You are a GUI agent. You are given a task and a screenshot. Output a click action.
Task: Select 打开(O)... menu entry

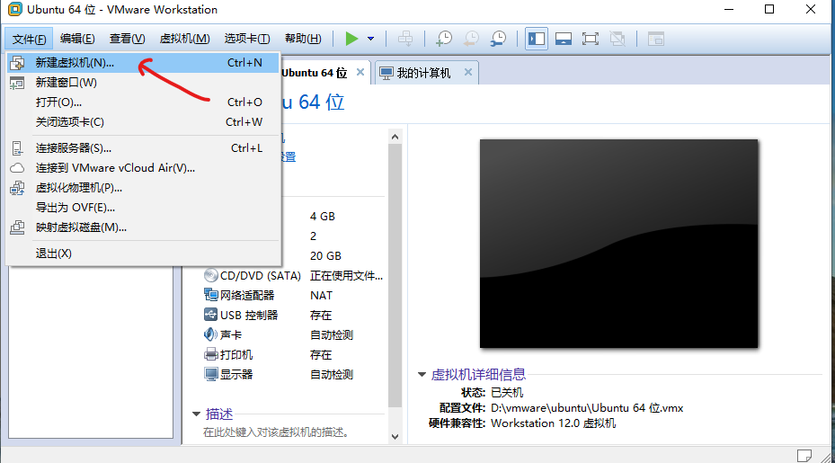click(x=143, y=102)
